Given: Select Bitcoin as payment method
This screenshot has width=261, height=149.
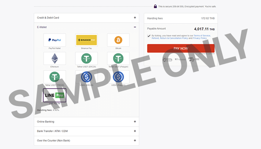Looking at the screenshot, I should 118,40.
